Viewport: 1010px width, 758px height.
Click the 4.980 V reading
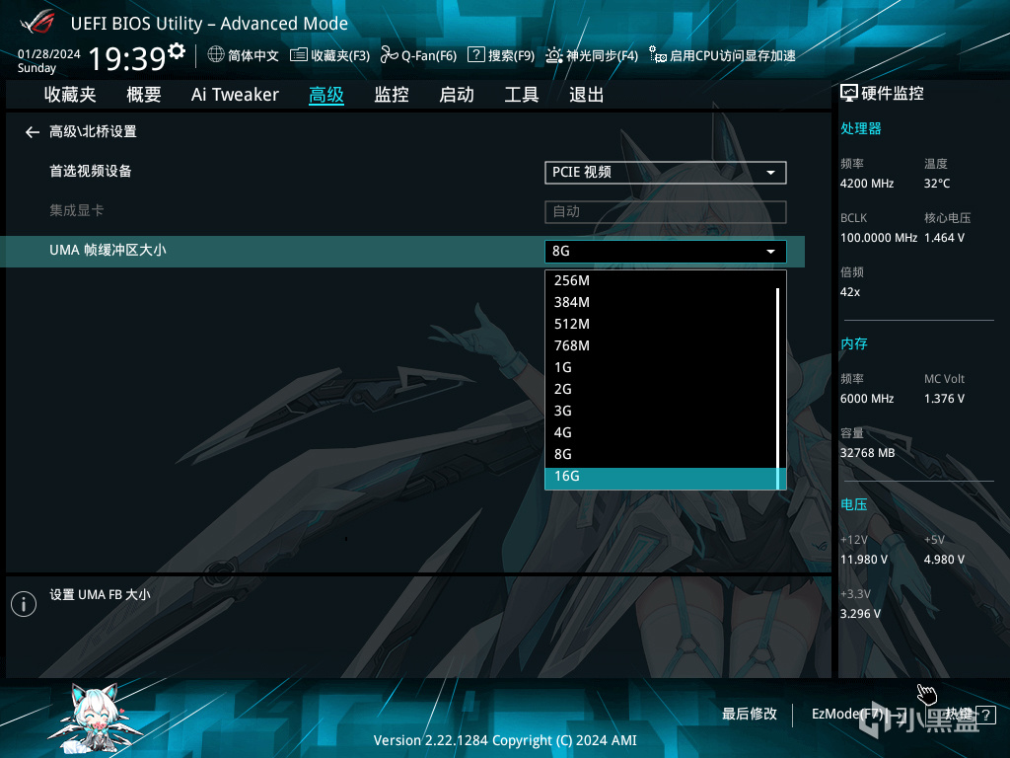pyautogui.click(x=944, y=560)
